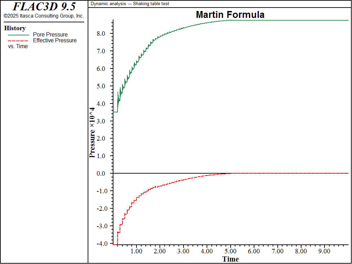Select the Effective Pressure legend label

[55, 41]
